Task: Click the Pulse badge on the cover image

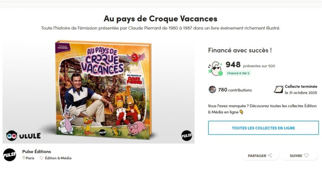Action: [x=186, y=135]
